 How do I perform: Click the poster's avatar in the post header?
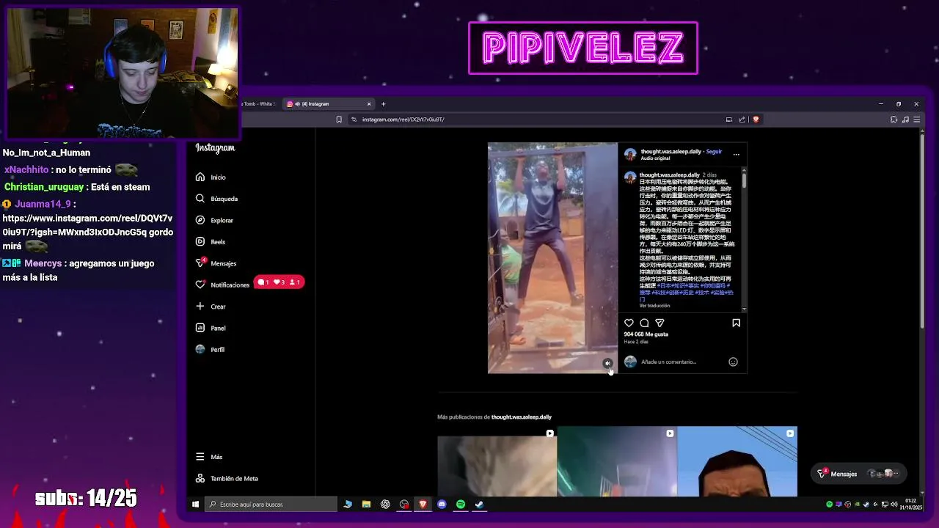(x=630, y=155)
